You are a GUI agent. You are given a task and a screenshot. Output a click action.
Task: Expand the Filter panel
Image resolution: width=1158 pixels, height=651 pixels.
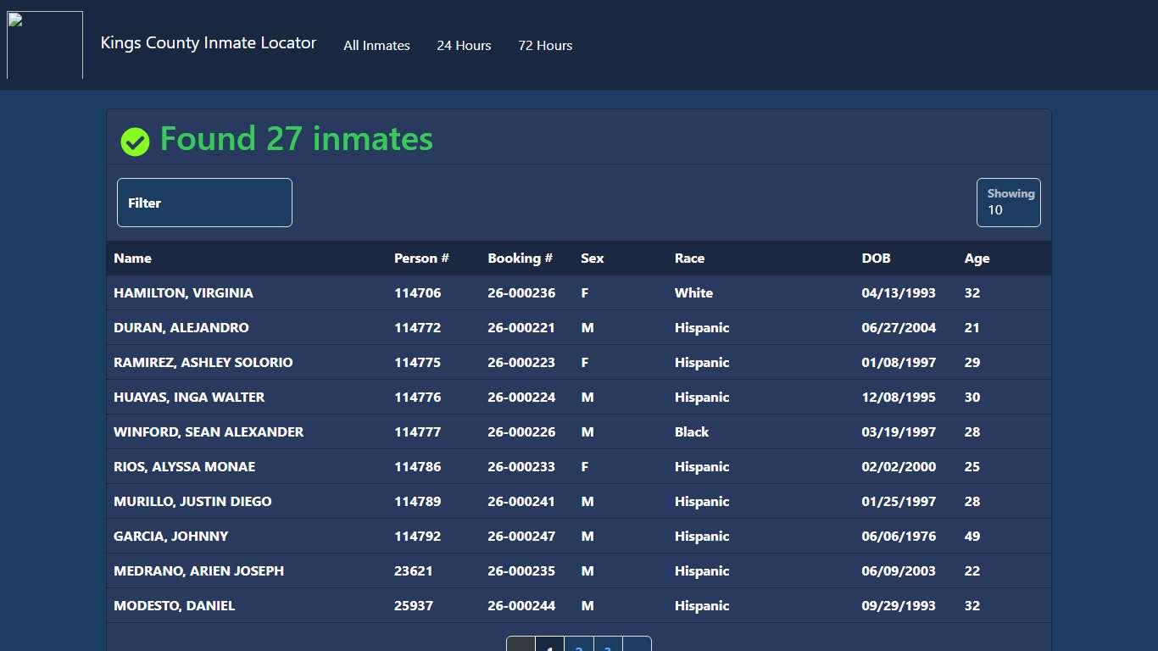point(204,203)
